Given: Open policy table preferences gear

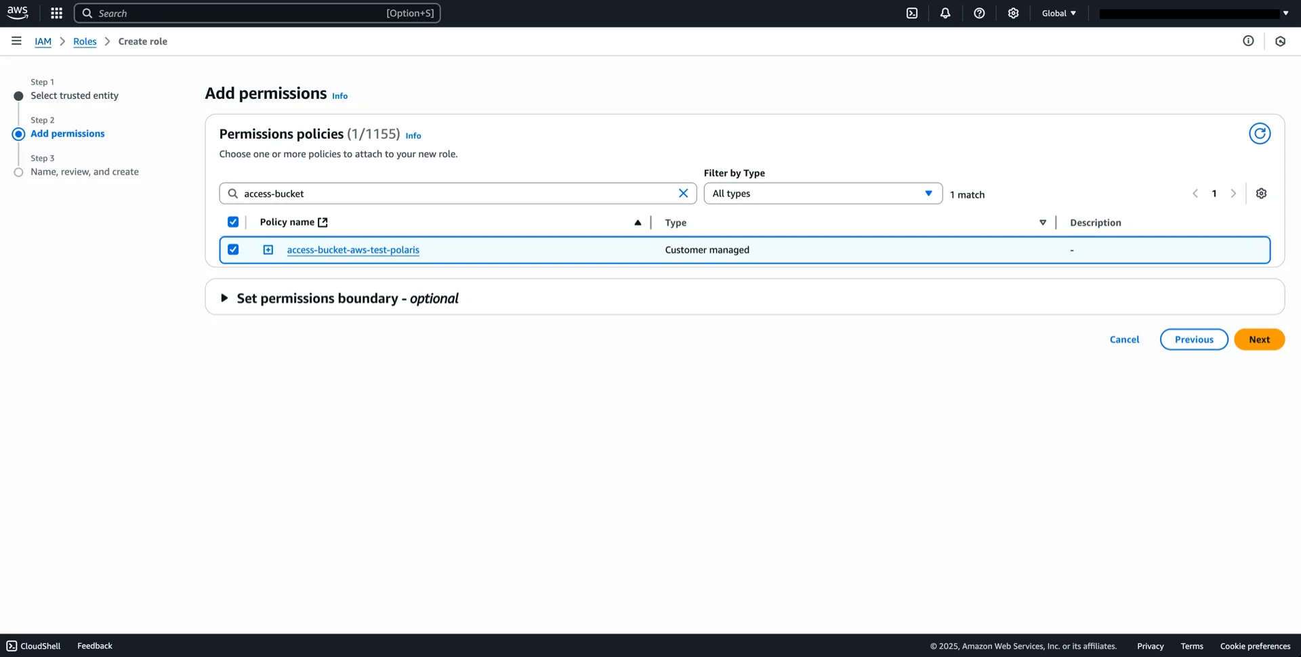Looking at the screenshot, I should click(1261, 193).
